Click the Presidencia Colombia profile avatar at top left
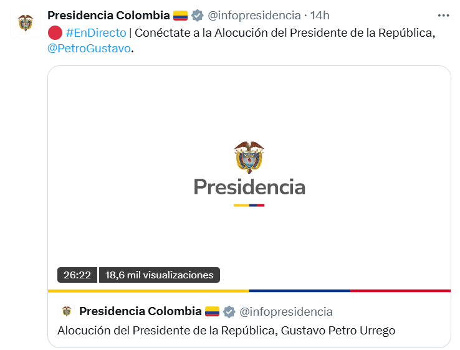The image size is (460, 350). tap(26, 23)
